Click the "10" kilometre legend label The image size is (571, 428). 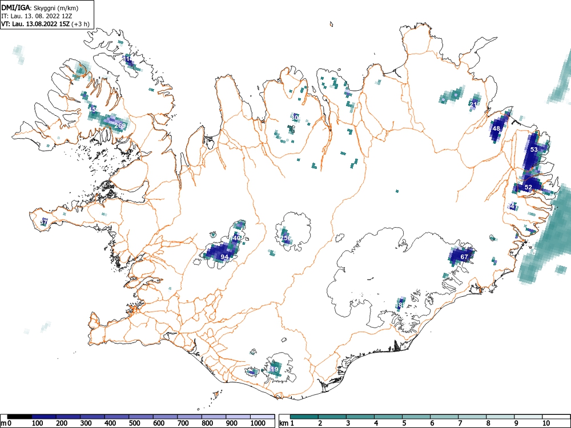tap(546, 423)
